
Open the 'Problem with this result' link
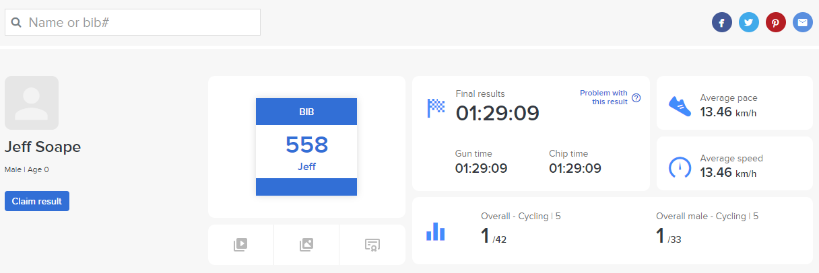(x=603, y=97)
